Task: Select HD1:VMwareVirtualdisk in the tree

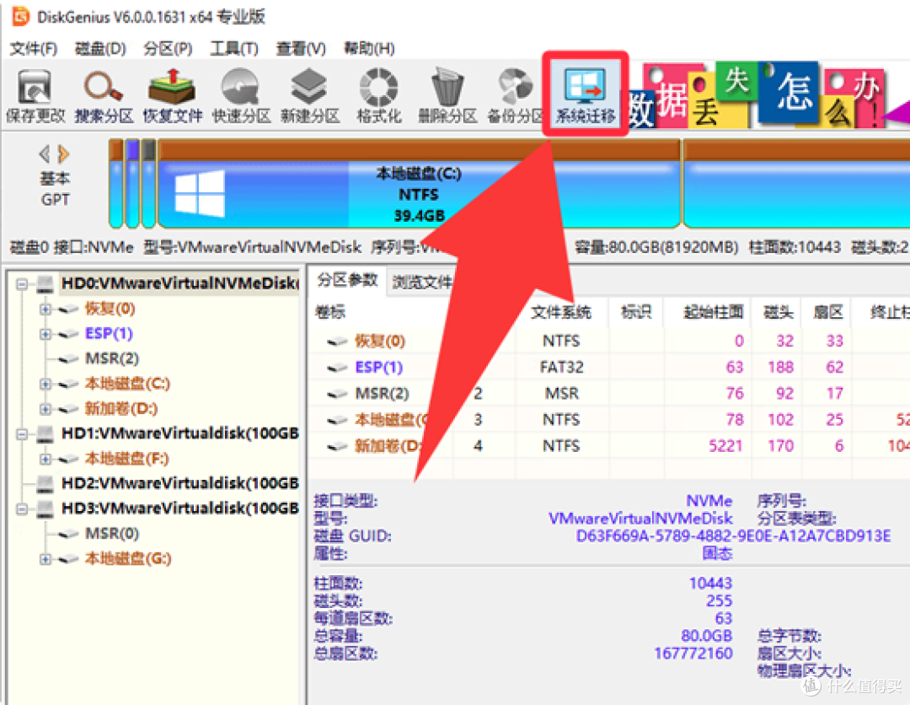Action: click(x=180, y=433)
